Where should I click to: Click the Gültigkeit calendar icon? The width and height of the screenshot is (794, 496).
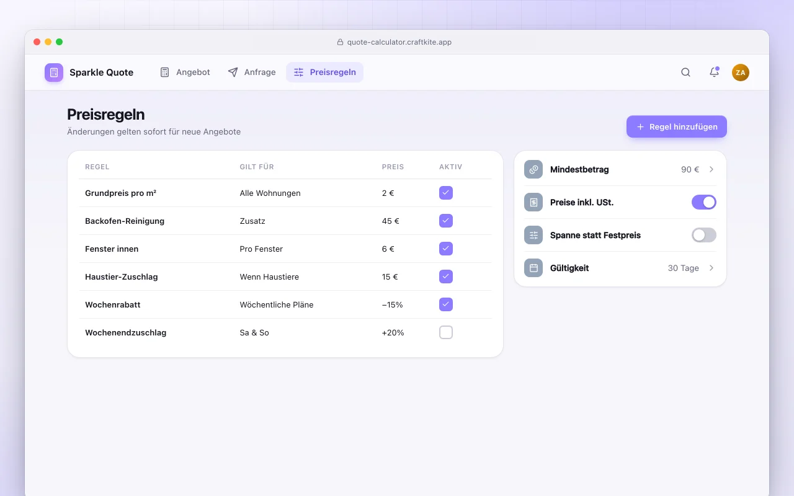click(533, 268)
